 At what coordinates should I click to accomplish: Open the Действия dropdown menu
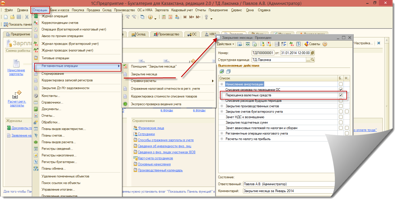225,44
